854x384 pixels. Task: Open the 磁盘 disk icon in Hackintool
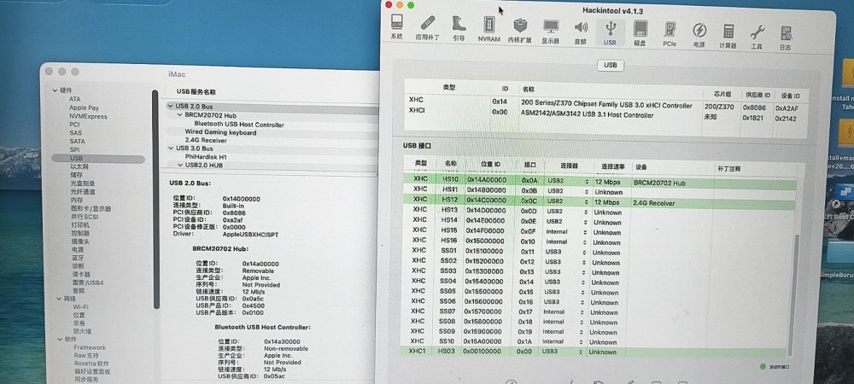click(x=640, y=32)
